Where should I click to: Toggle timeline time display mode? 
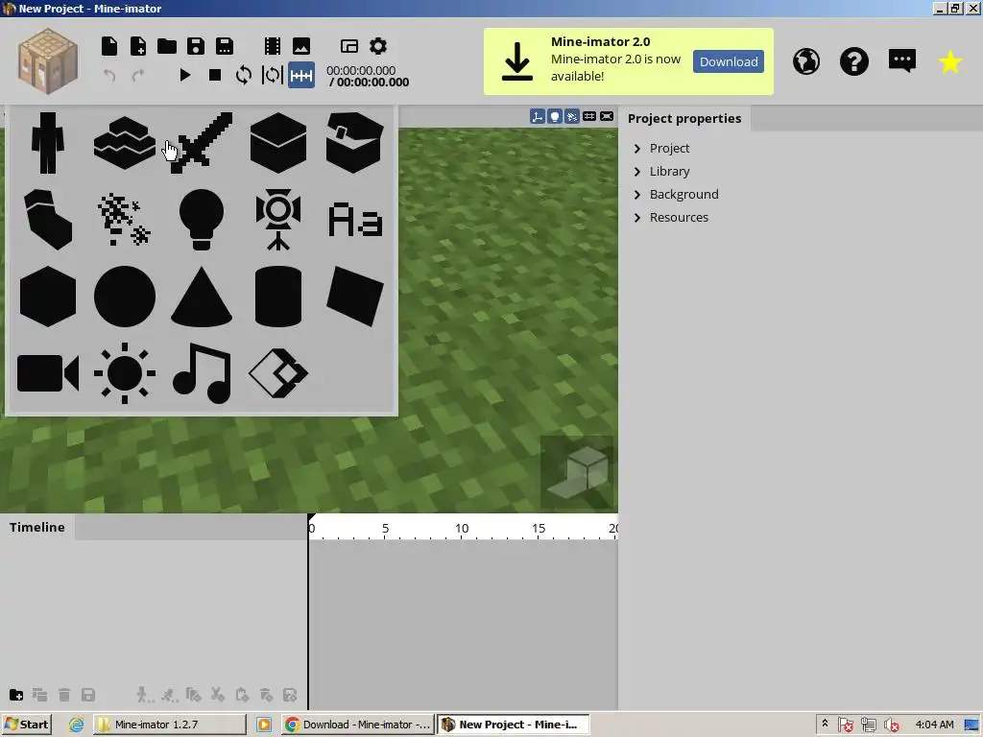point(301,75)
